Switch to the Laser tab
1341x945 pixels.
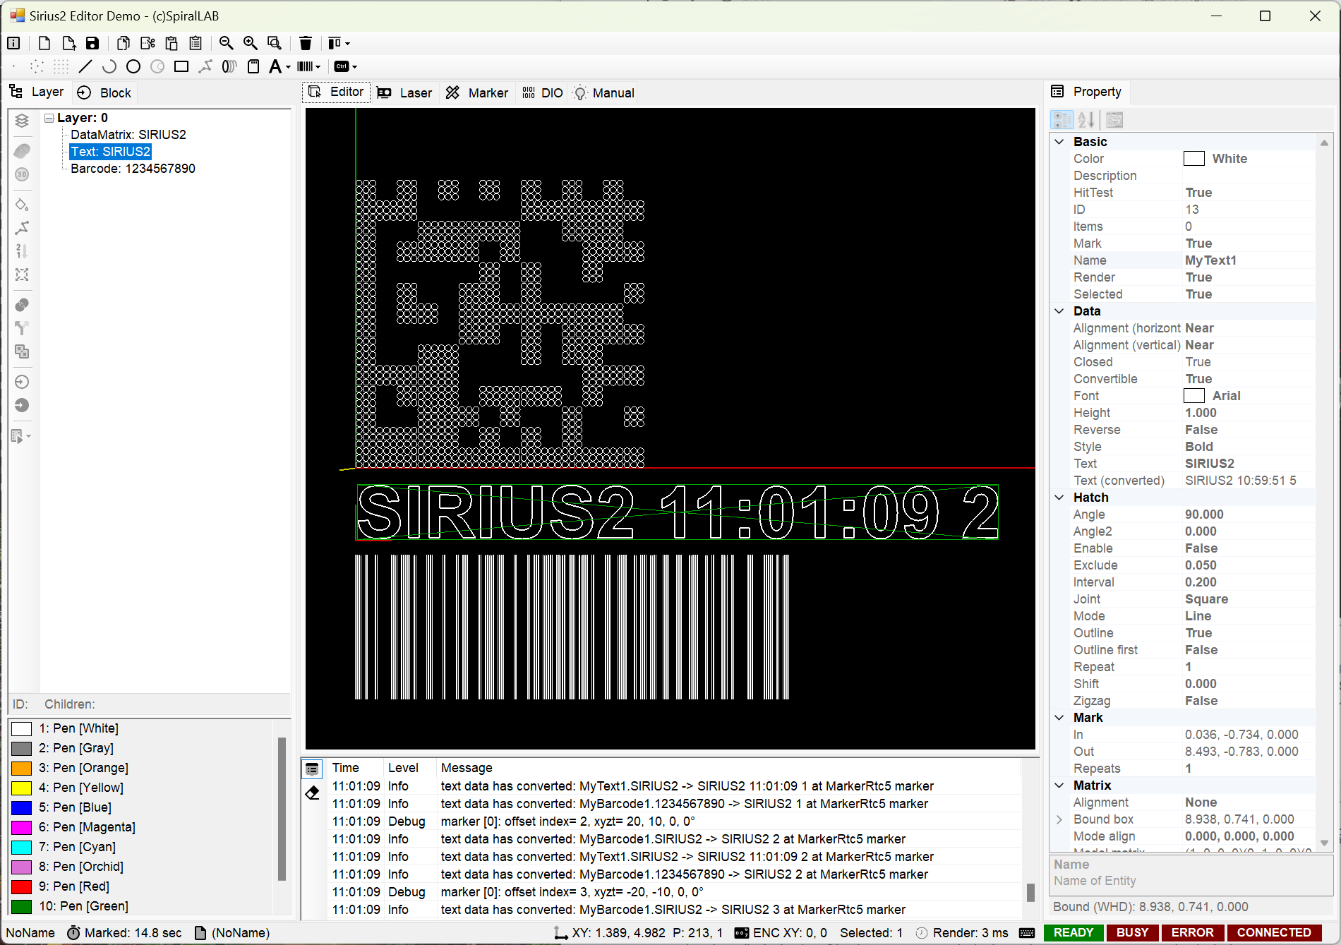pos(404,92)
